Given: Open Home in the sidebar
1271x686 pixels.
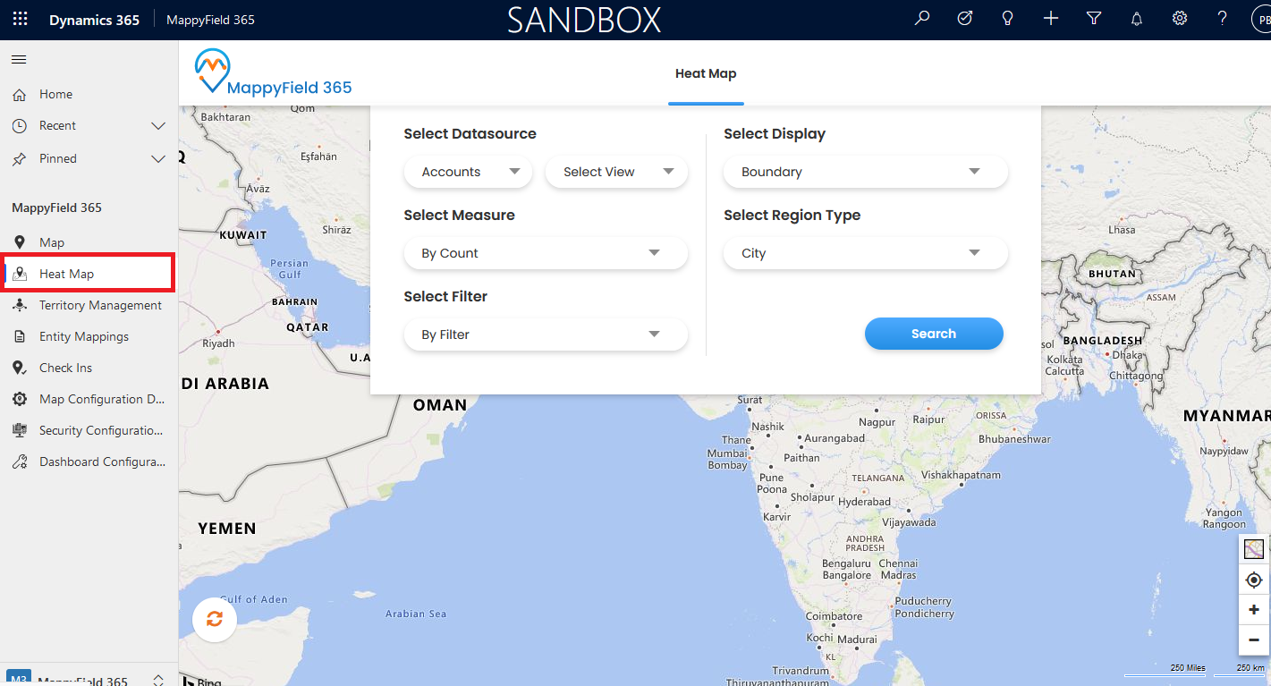Looking at the screenshot, I should 56,94.
